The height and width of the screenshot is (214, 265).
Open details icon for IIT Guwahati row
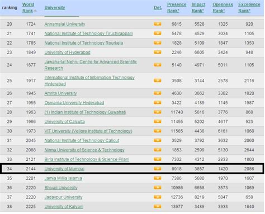click(158, 112)
